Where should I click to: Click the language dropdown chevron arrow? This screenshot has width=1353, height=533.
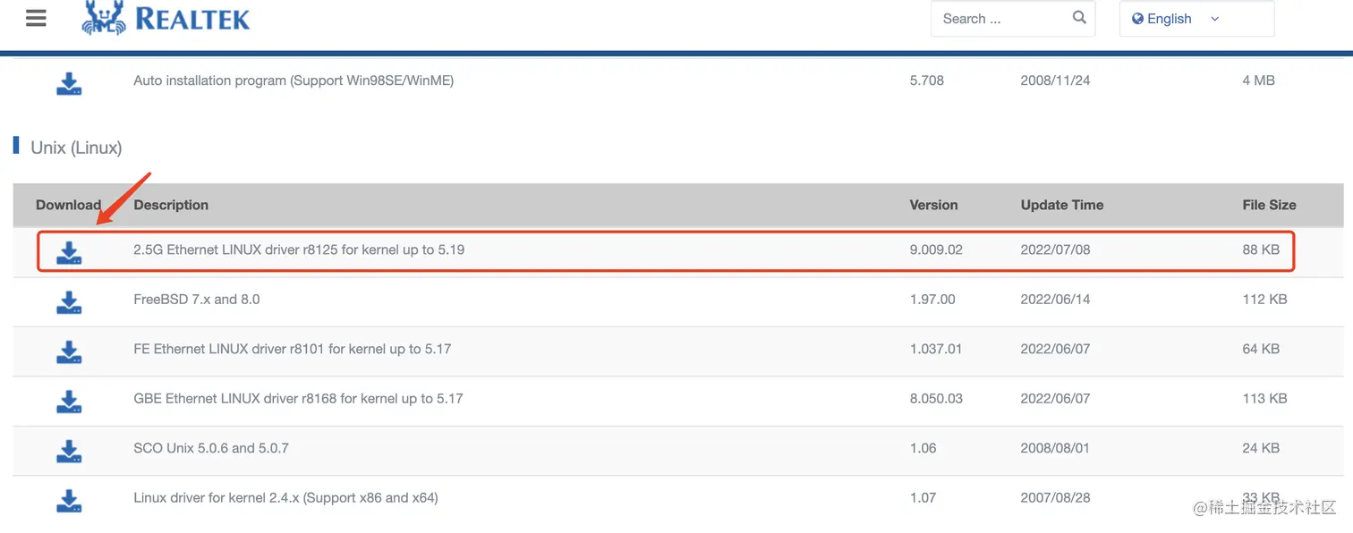1214,19
